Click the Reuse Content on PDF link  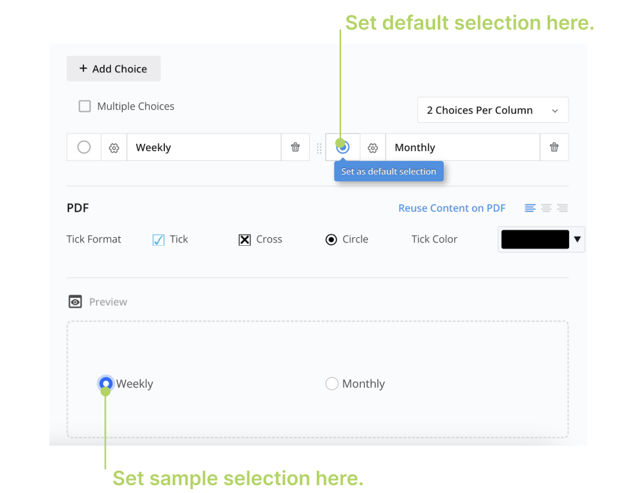point(452,208)
